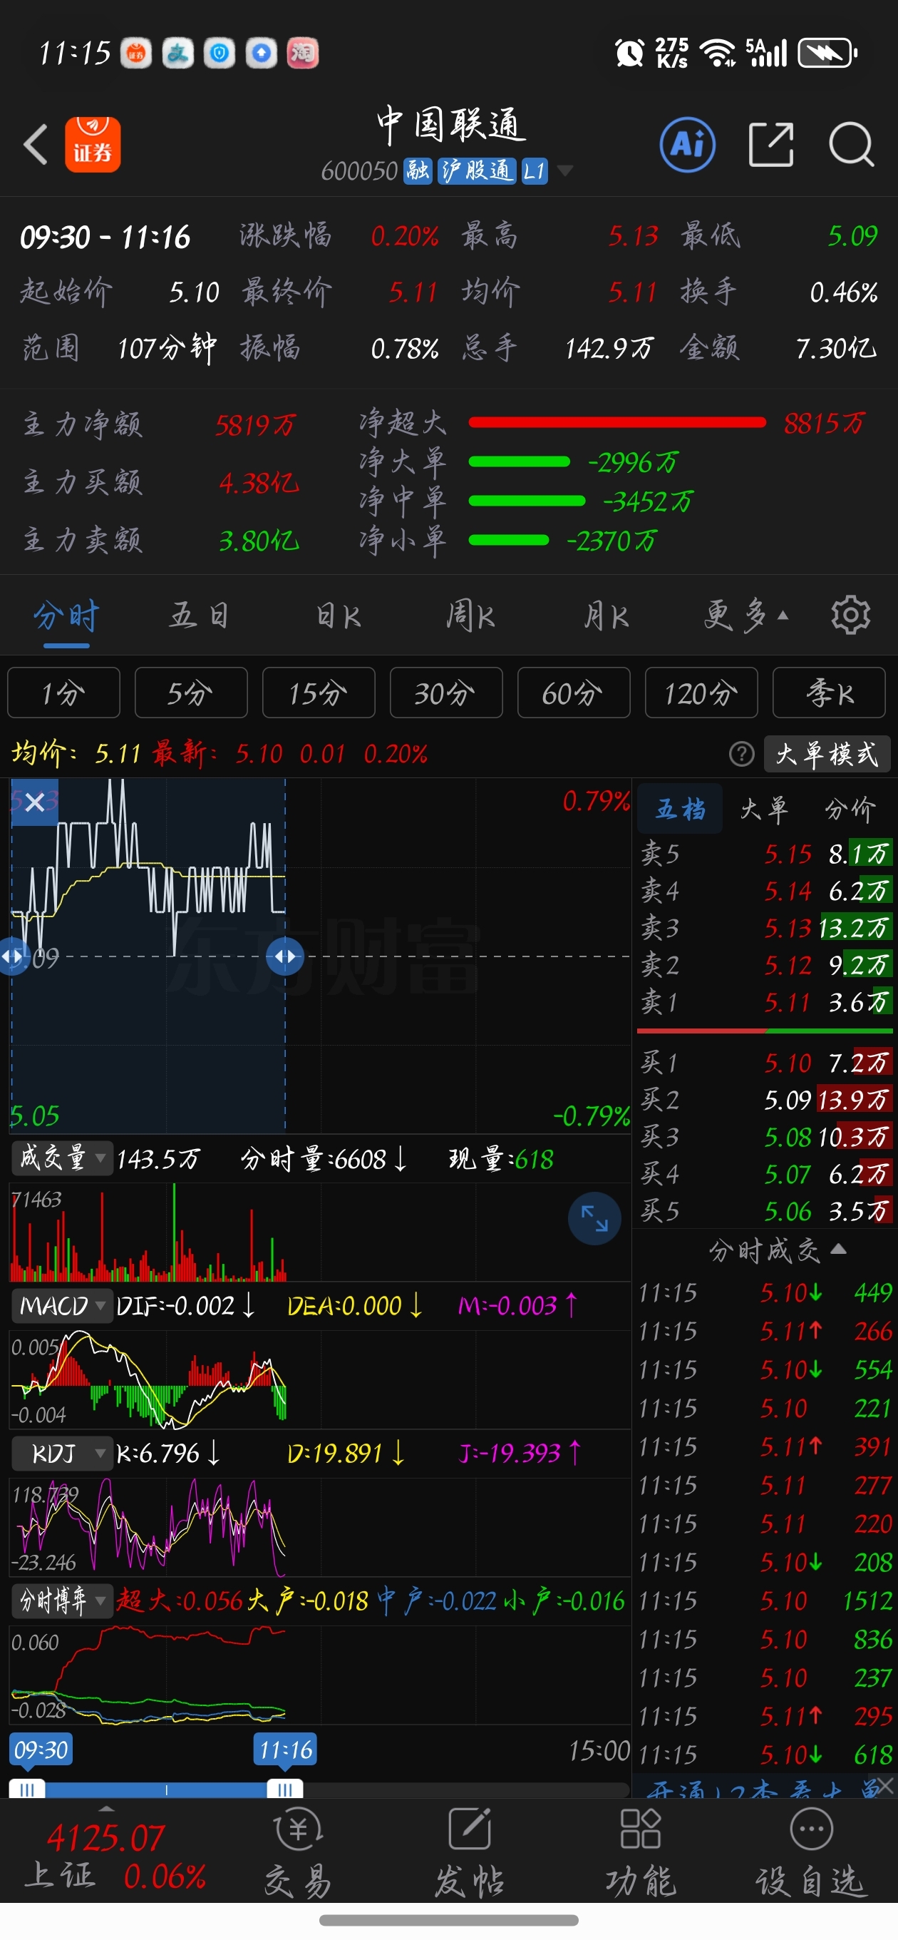Select the 卖1 price row 5.11
898x1940 pixels.
(765, 1002)
